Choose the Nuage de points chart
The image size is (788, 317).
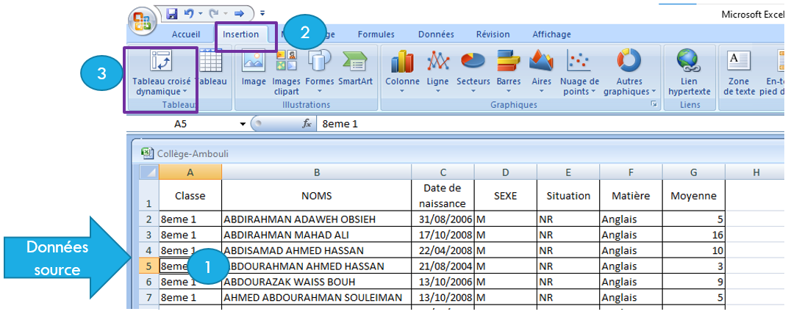pos(579,72)
